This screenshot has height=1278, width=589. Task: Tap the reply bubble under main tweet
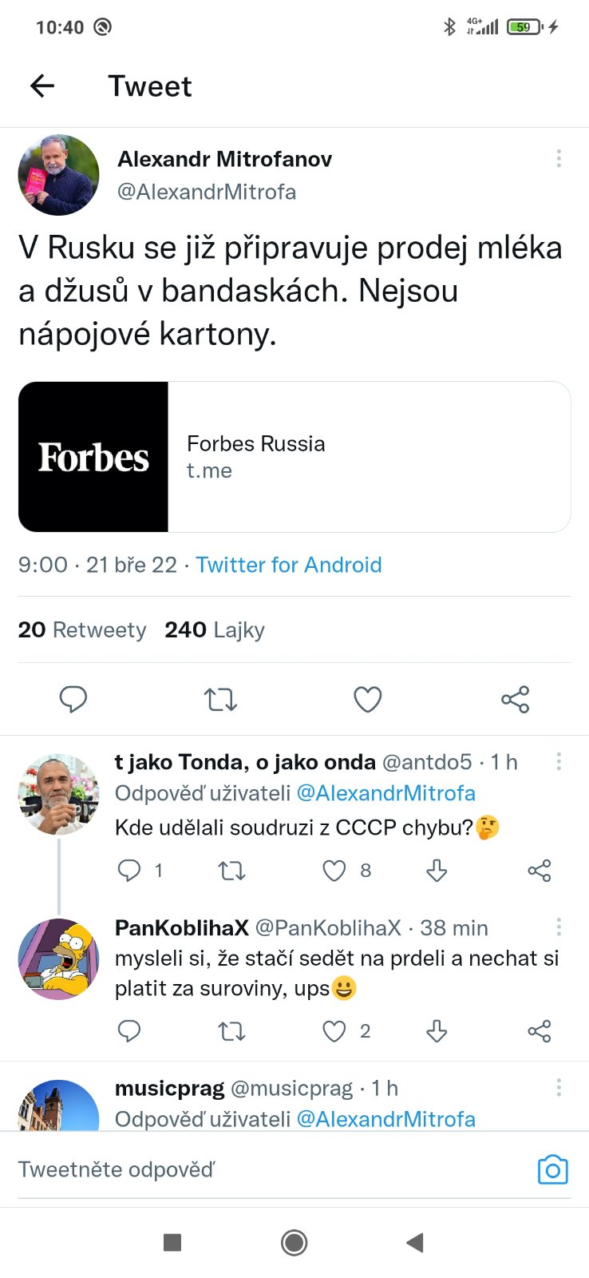tap(73, 700)
